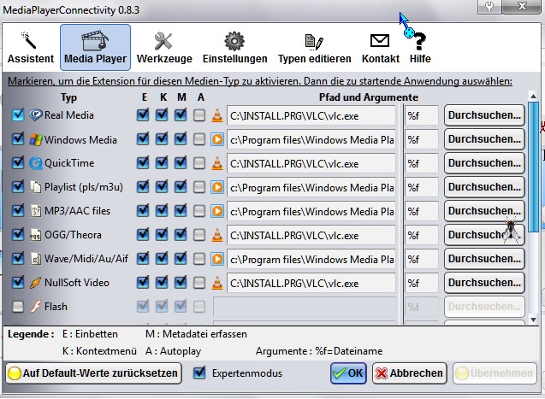Viewport: 545px width, 399px height.
Task: Click Durchsuchen button for Real Media
Action: [x=483, y=115]
